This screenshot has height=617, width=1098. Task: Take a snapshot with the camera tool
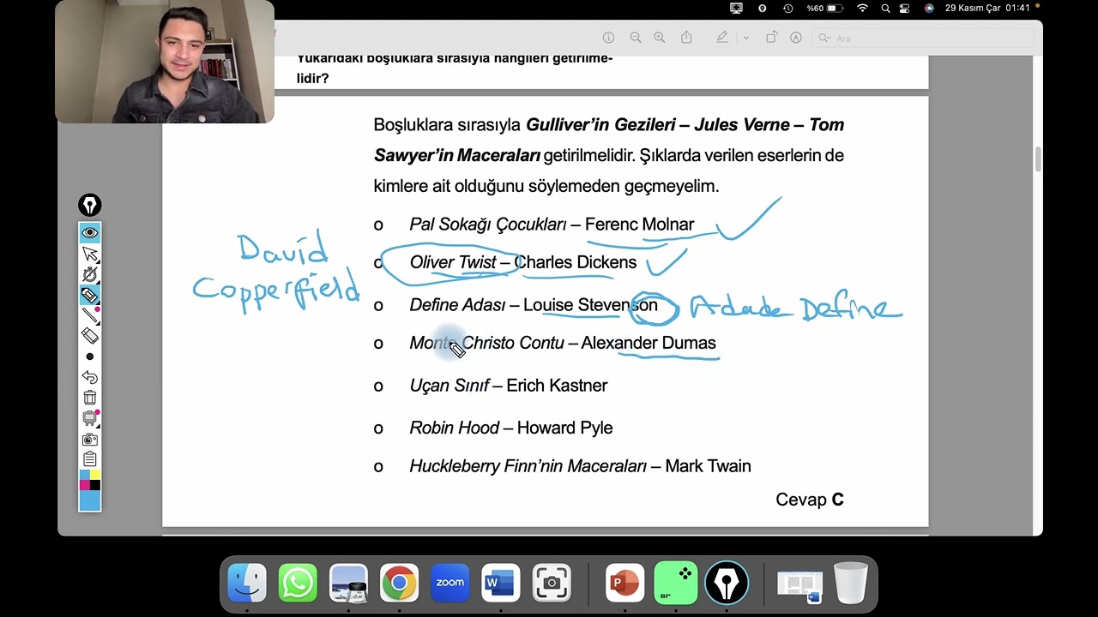tap(90, 439)
